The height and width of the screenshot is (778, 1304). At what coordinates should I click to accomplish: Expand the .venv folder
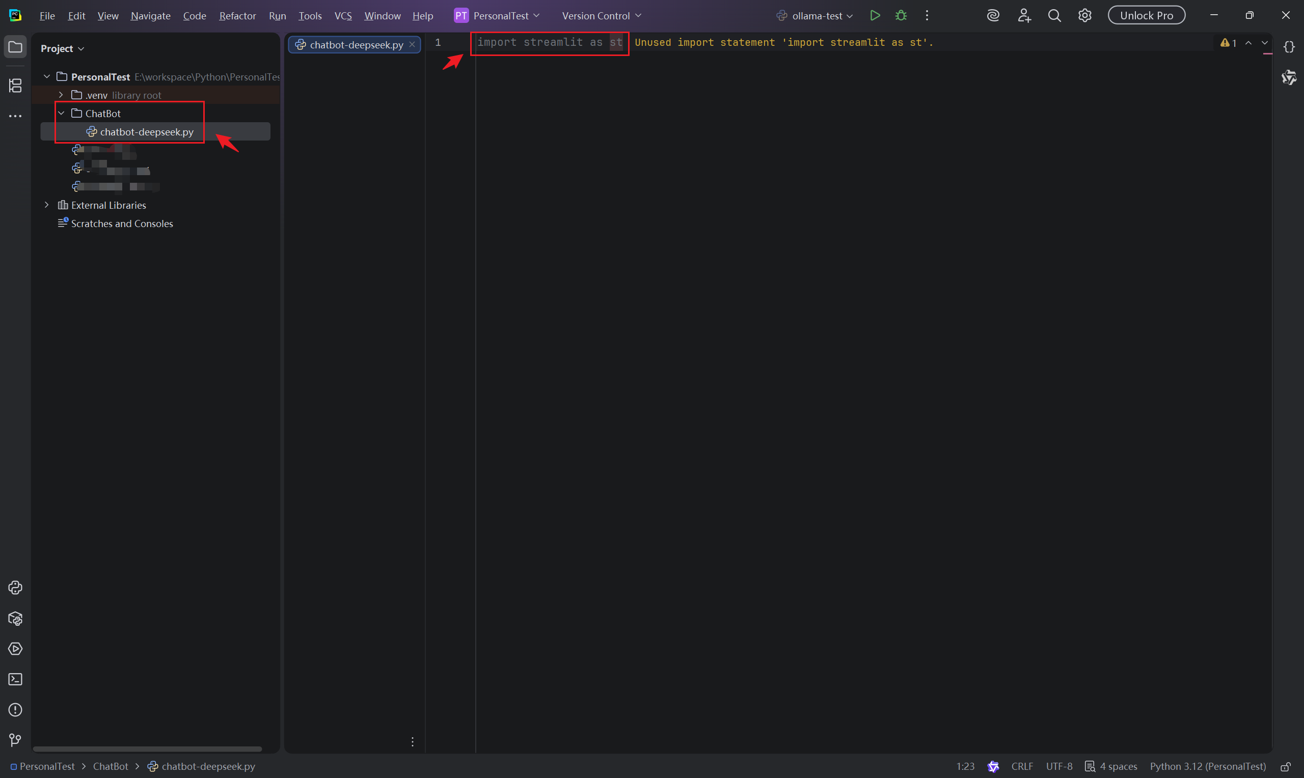(61, 95)
